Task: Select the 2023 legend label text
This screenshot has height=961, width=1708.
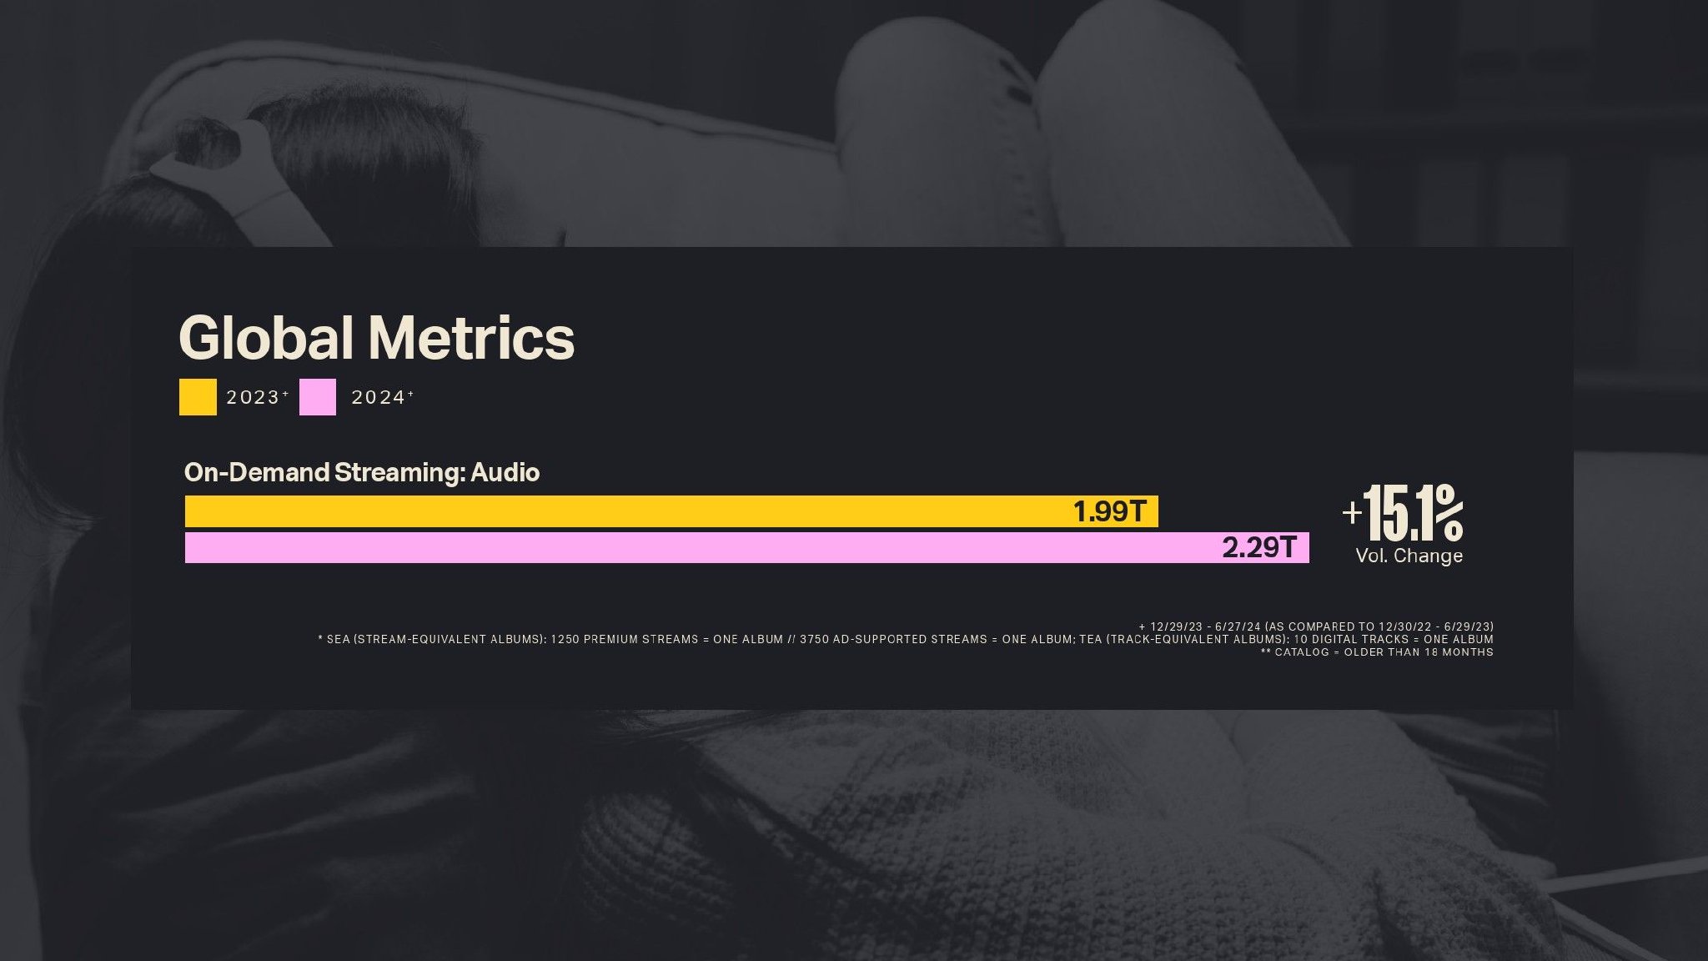Action: click(254, 398)
